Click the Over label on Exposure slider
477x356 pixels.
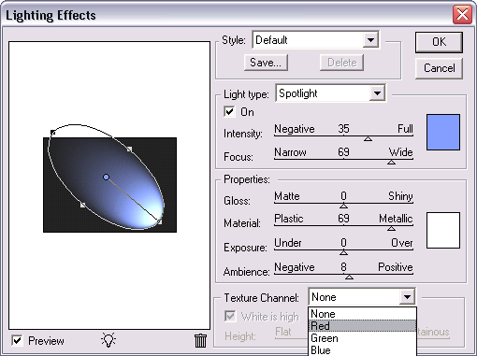402,243
